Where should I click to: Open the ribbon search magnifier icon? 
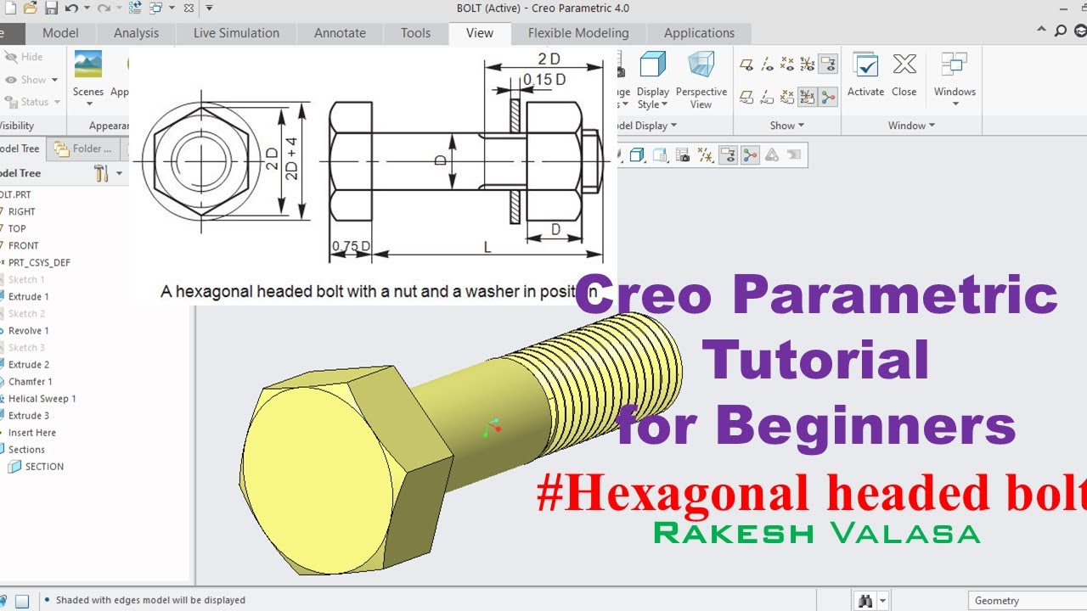pos(1061,31)
